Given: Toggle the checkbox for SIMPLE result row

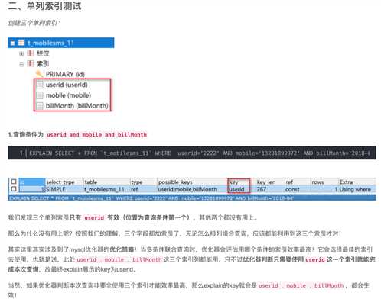Looking at the screenshot, I should (x=14, y=189).
